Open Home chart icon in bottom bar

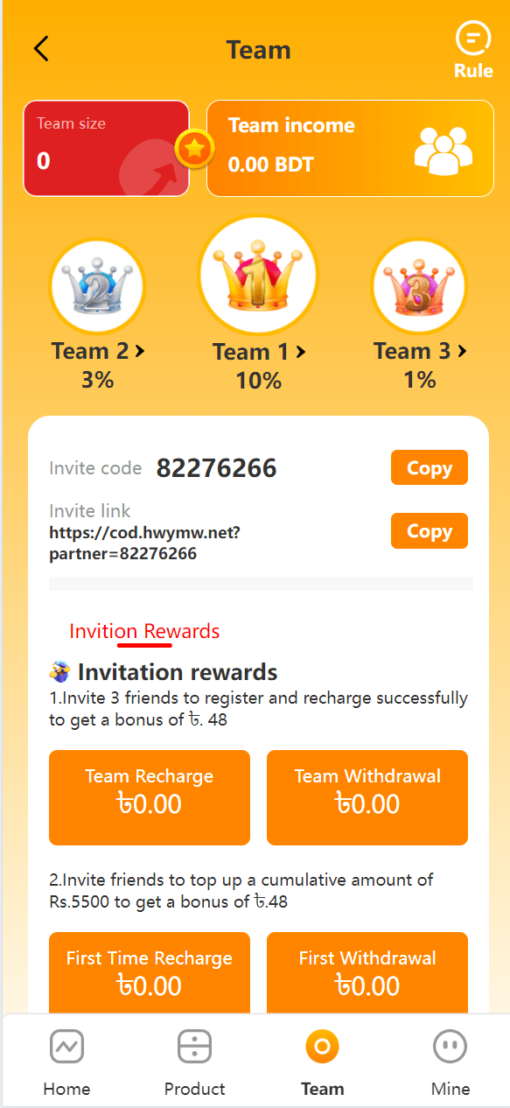pyautogui.click(x=67, y=1046)
